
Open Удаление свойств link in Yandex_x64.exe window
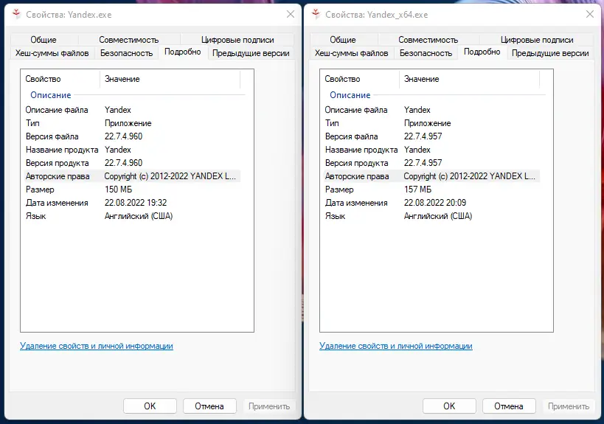(396, 346)
